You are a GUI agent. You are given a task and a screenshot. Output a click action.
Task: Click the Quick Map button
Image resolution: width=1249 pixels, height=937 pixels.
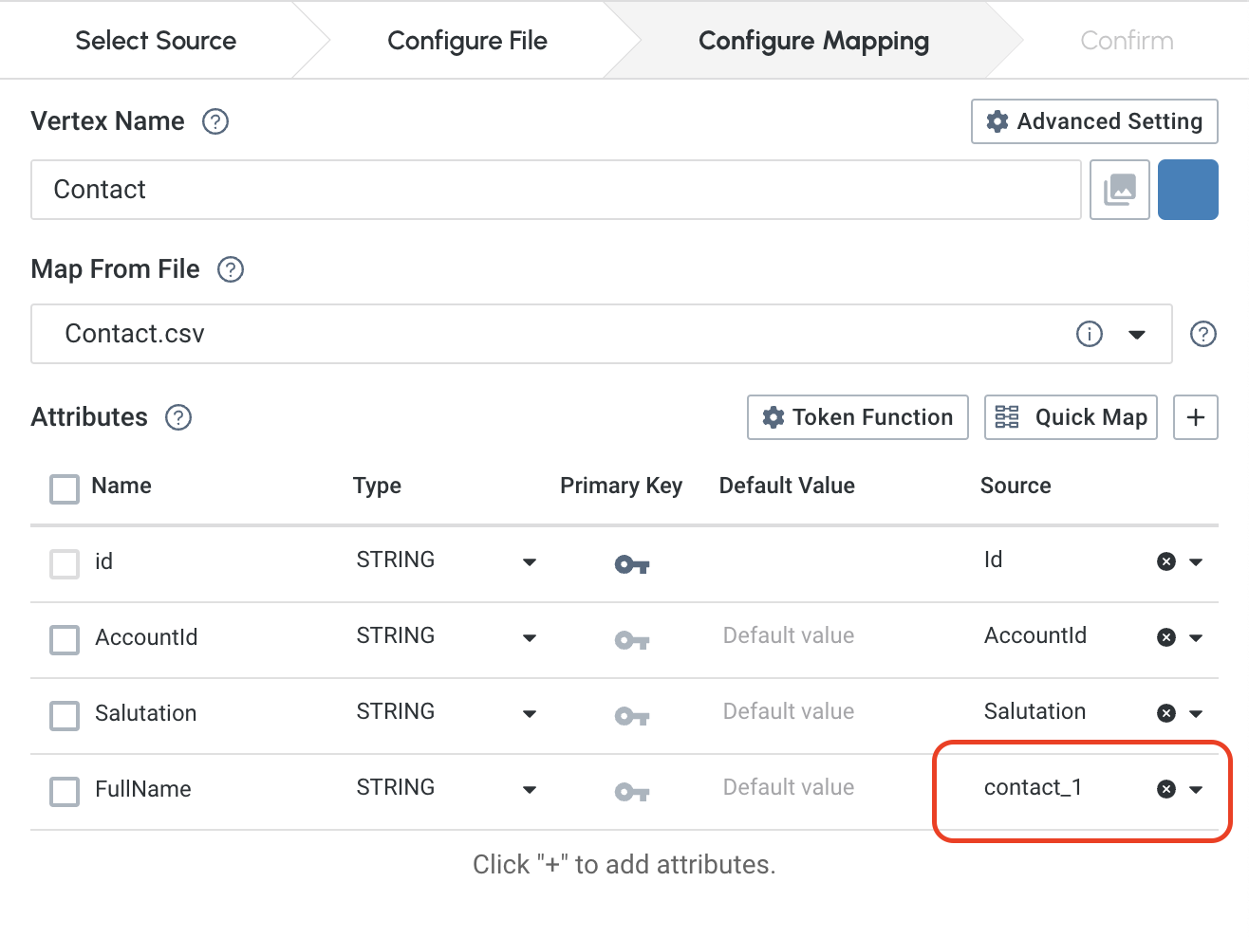(1071, 417)
